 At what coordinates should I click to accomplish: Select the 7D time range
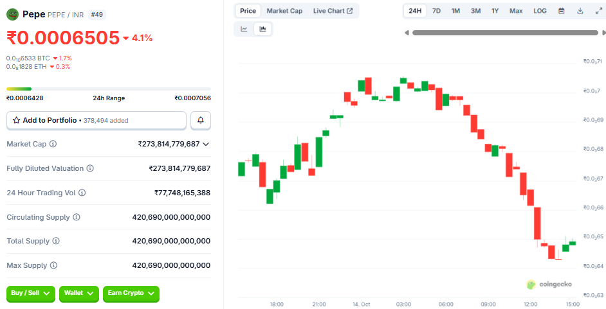tap(436, 11)
